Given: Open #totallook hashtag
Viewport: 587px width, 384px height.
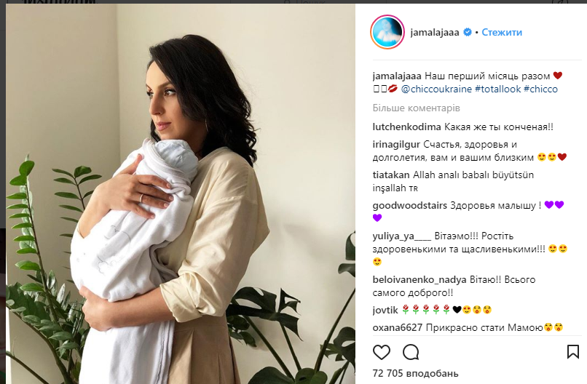Looking at the screenshot, I should tap(497, 89).
